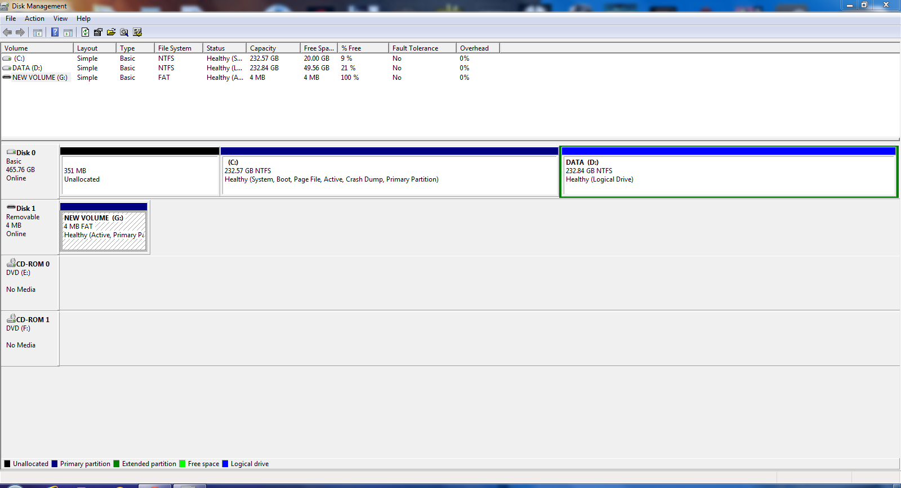Click the 100 % free cell
Image resolution: width=901 pixels, height=488 pixels.
tap(350, 78)
